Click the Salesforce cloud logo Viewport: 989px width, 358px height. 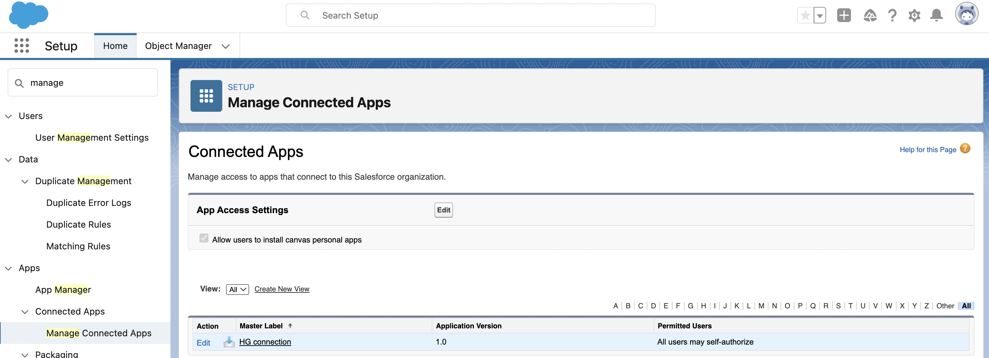[28, 16]
